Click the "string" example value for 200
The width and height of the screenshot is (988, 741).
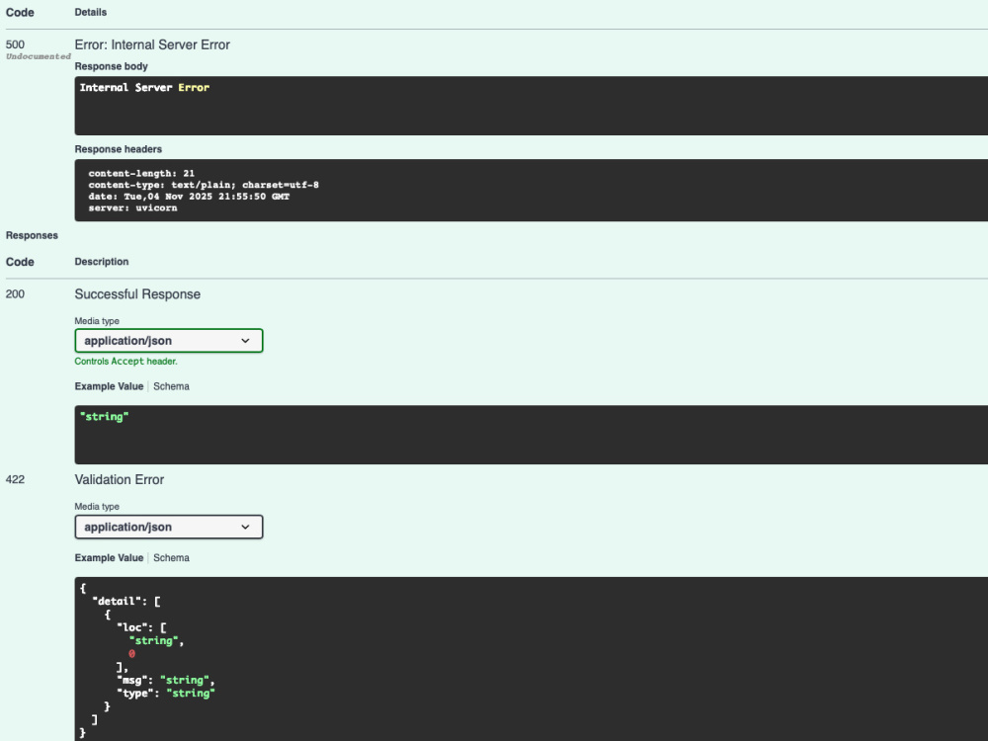[104, 417]
